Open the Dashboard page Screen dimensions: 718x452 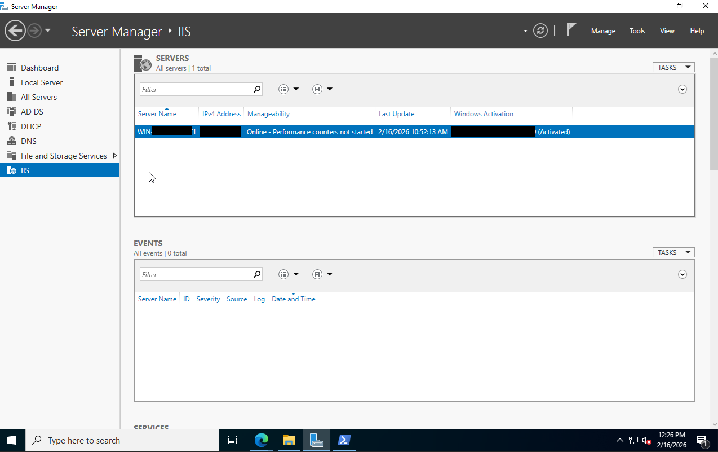[39, 67]
